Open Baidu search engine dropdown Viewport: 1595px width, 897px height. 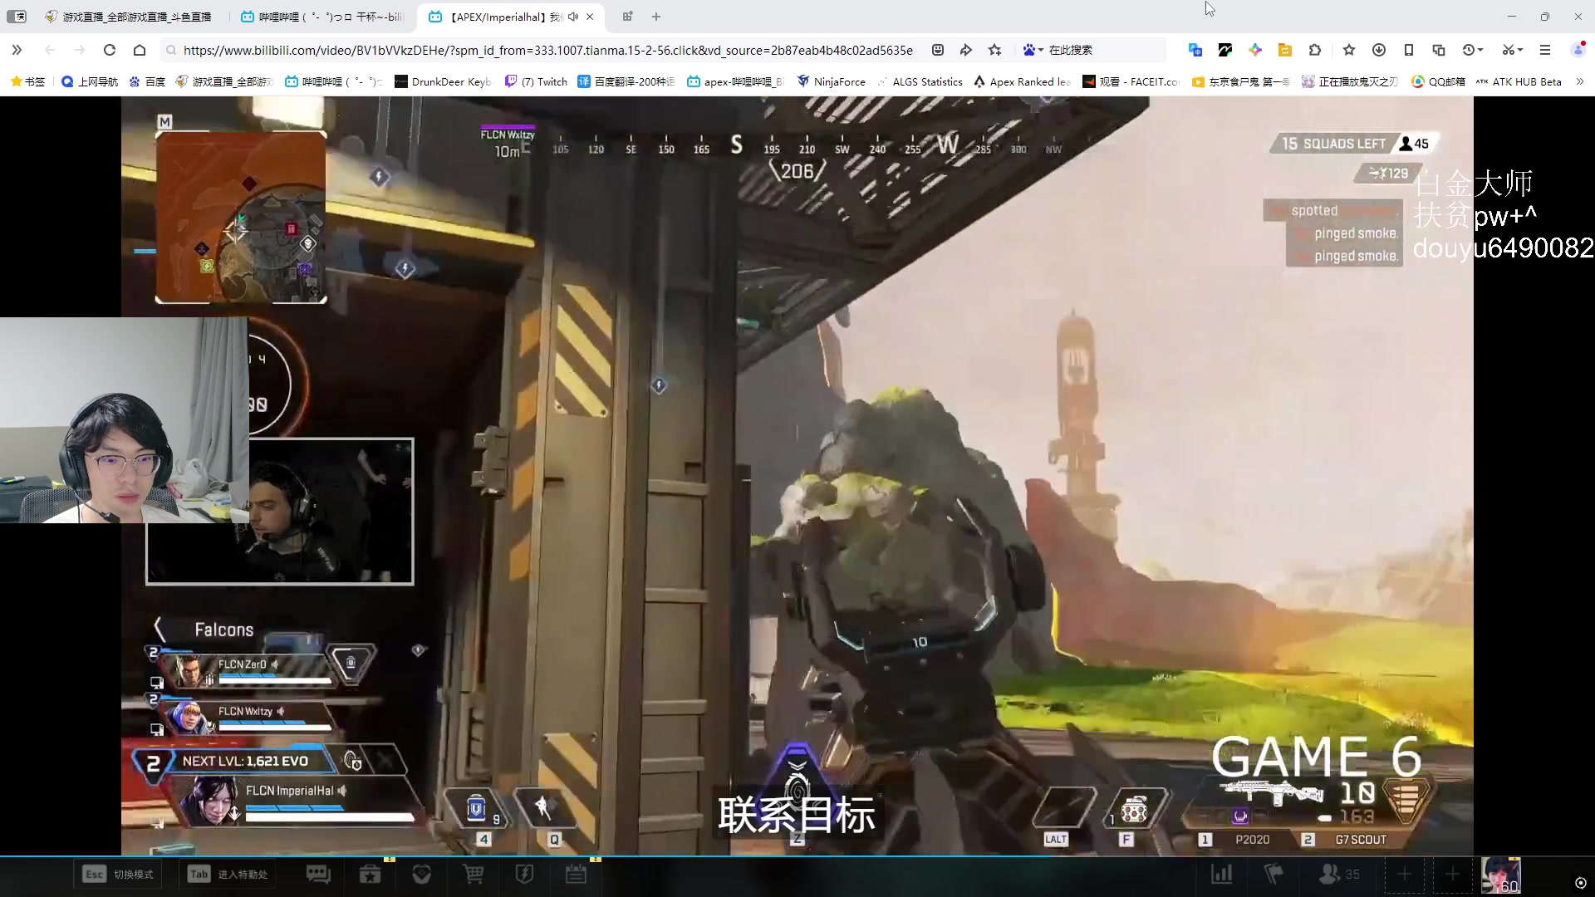(1033, 50)
